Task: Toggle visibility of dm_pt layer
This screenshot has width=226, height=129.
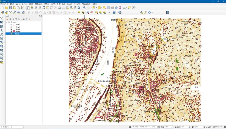Action: tap(12, 27)
